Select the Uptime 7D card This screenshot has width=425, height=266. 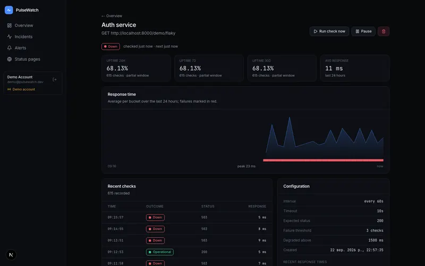tap(209, 68)
